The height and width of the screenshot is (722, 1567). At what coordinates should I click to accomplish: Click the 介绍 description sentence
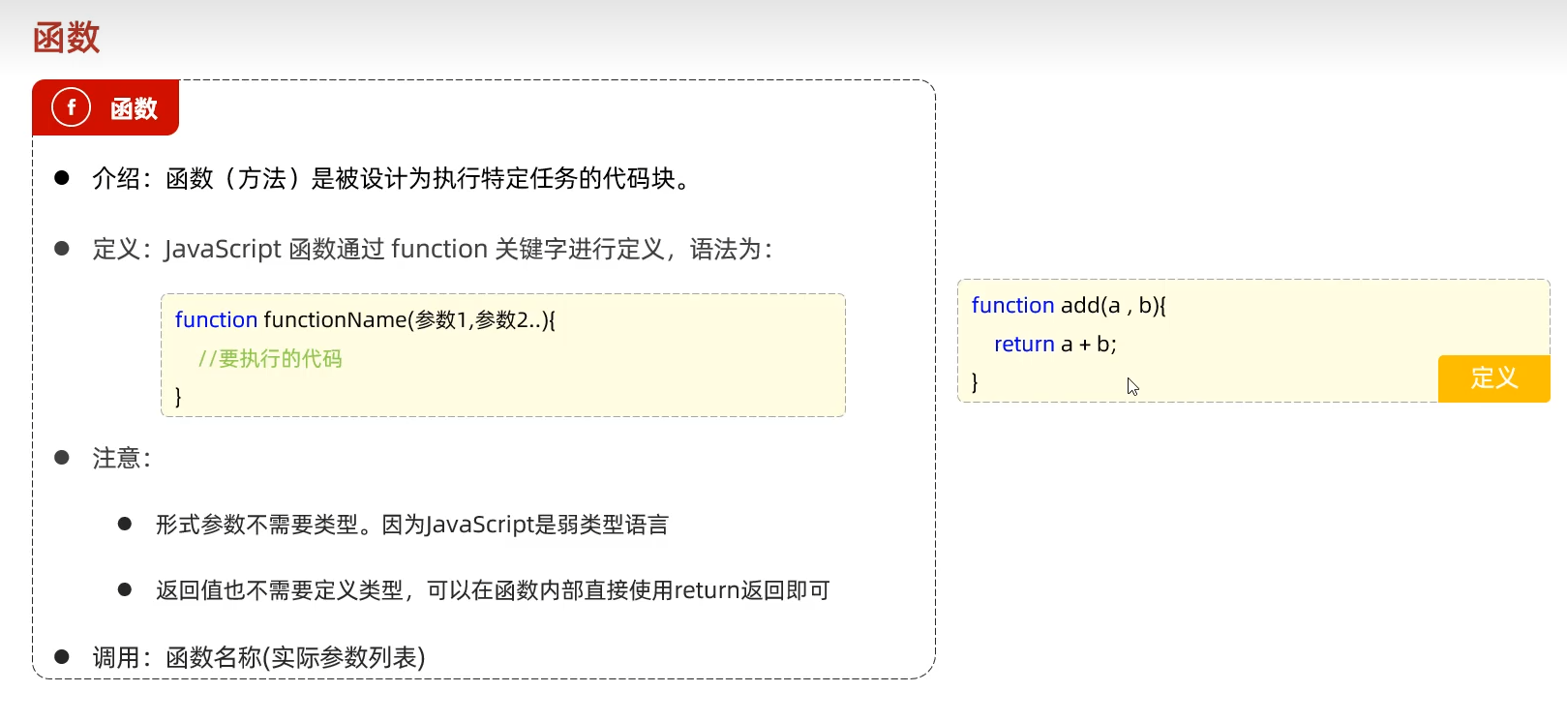tap(392, 178)
